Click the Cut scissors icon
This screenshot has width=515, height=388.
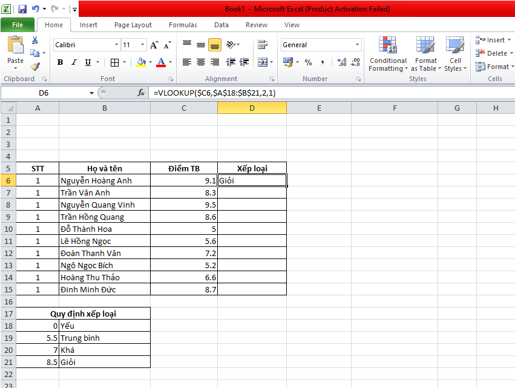coord(35,40)
